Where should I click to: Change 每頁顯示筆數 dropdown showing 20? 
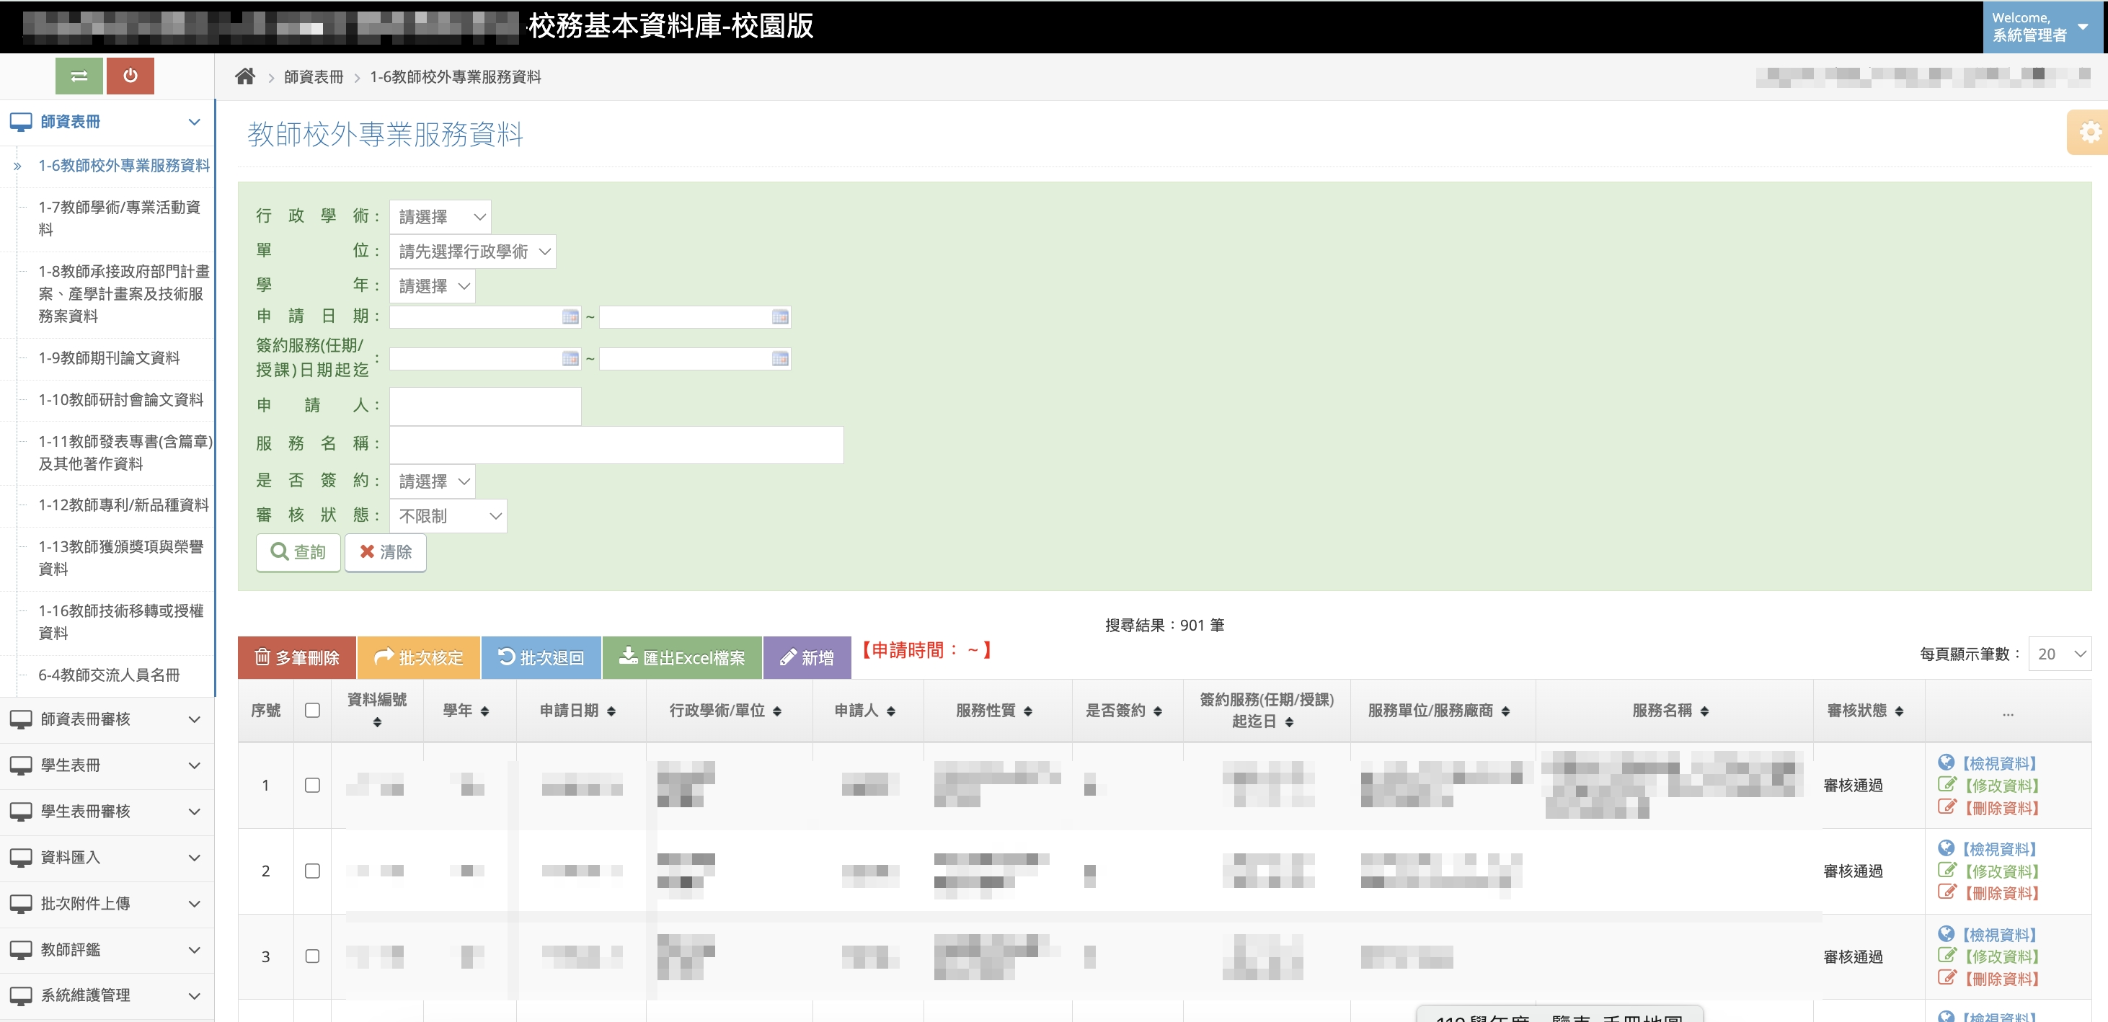[2059, 654]
